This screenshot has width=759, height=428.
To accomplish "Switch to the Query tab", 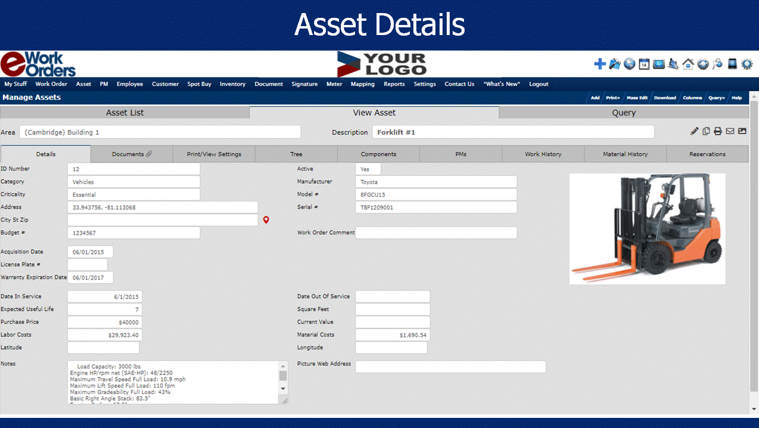I will pyautogui.click(x=624, y=112).
